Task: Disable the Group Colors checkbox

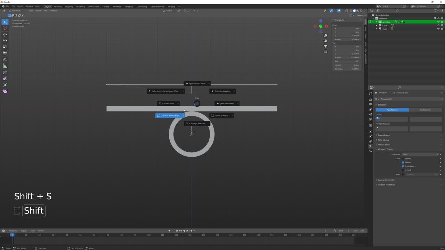Action: coord(403,166)
